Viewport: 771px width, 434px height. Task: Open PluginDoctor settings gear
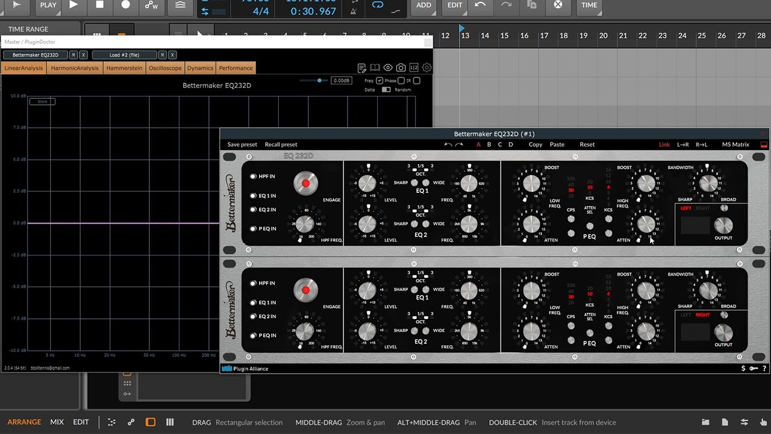(427, 68)
